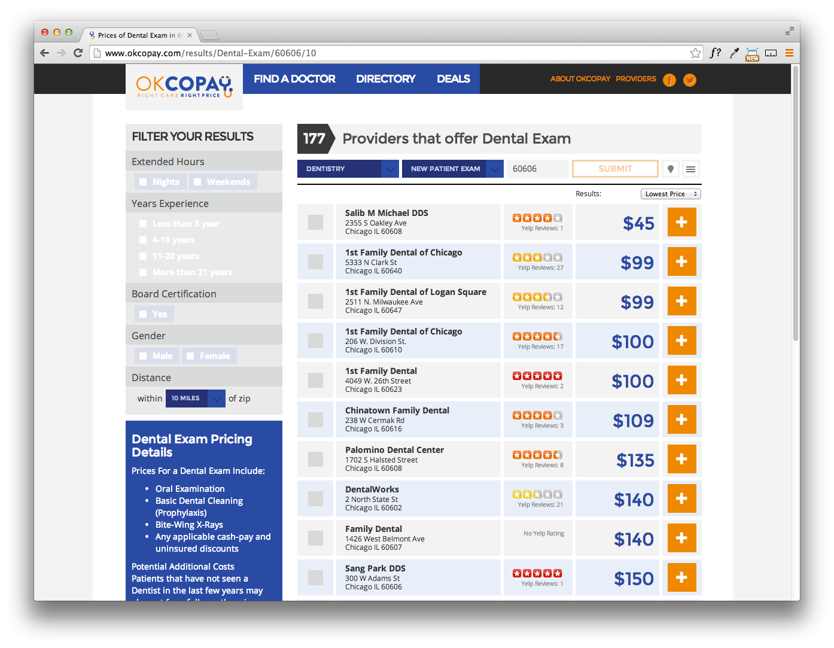Screen dimensions: 834x648
Task: Select the Female gender filter
Action: (x=190, y=356)
